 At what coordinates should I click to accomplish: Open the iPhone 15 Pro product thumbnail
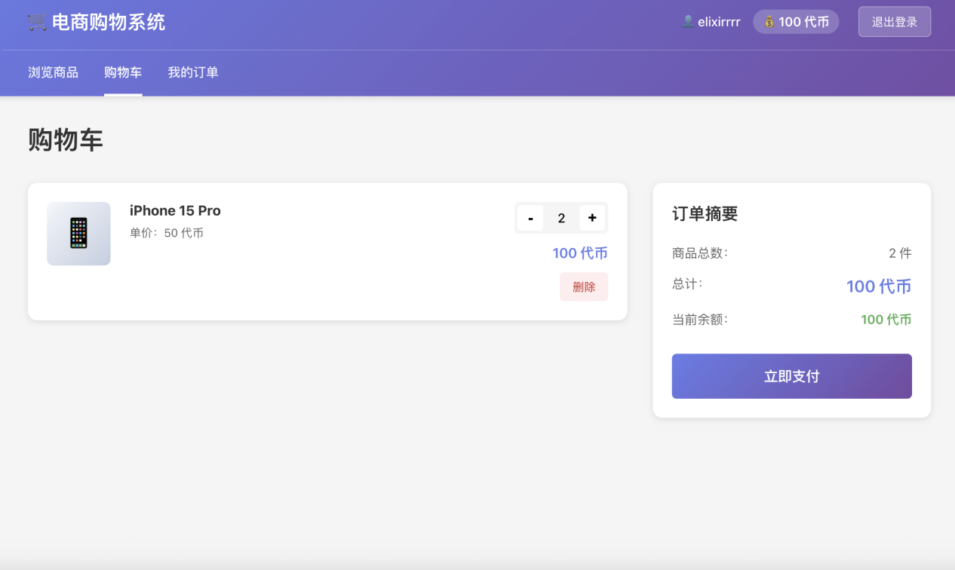point(78,234)
